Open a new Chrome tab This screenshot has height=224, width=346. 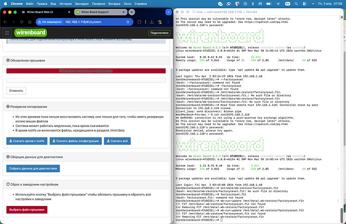click(131, 12)
